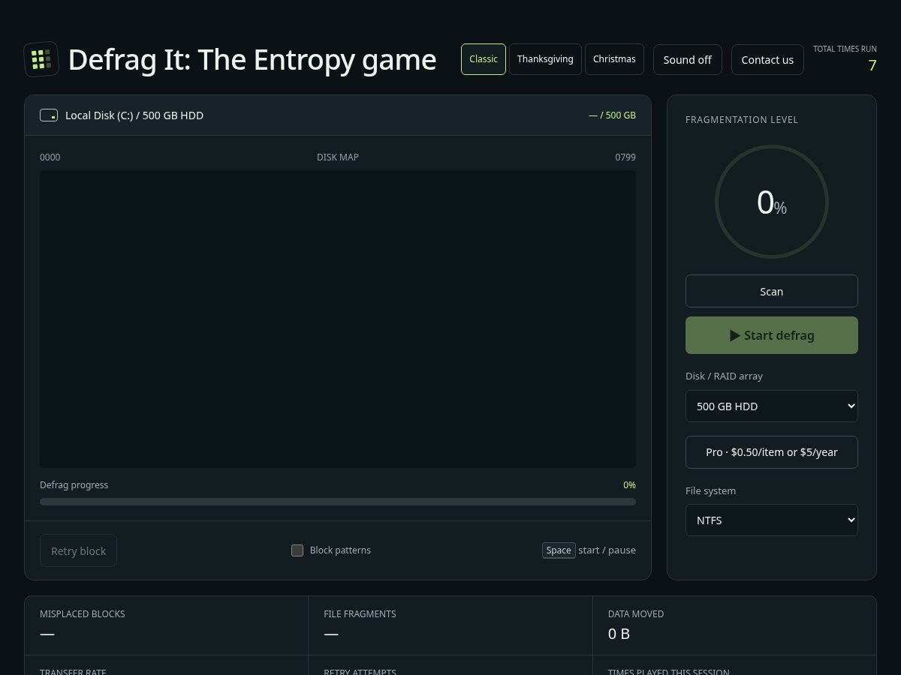
Task: Enable the Block patterns checkbox
Action: click(297, 550)
